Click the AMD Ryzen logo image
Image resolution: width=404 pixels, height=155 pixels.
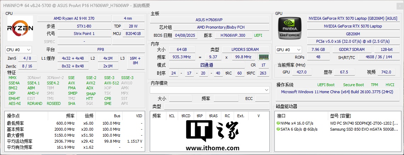pos(20,28)
